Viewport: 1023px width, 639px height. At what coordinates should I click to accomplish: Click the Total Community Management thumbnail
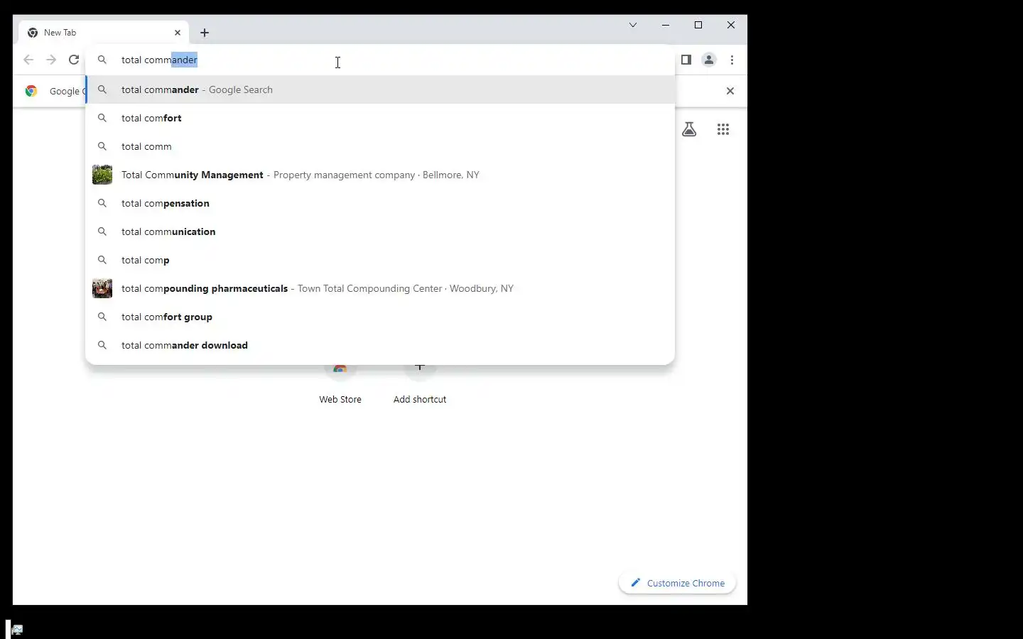pos(102,175)
